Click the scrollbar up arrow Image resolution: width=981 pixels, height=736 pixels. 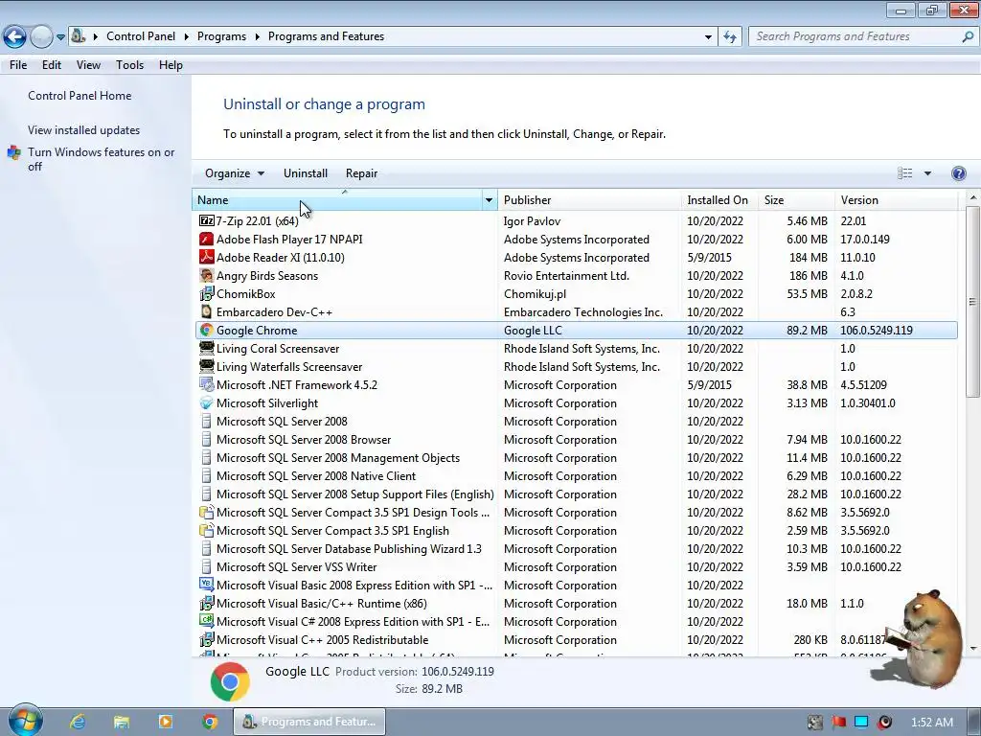(972, 197)
